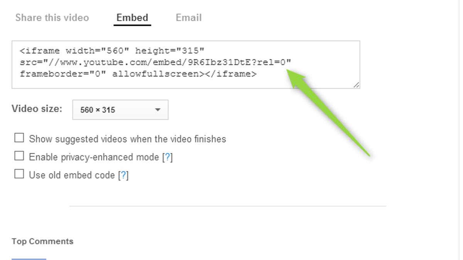The width and height of the screenshot is (463, 260).
Task: Open old embed code help question mark
Action: coord(123,175)
